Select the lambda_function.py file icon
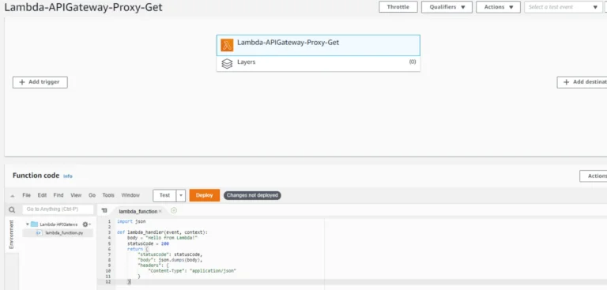Screen dimensions: 607x290 pos(39,233)
